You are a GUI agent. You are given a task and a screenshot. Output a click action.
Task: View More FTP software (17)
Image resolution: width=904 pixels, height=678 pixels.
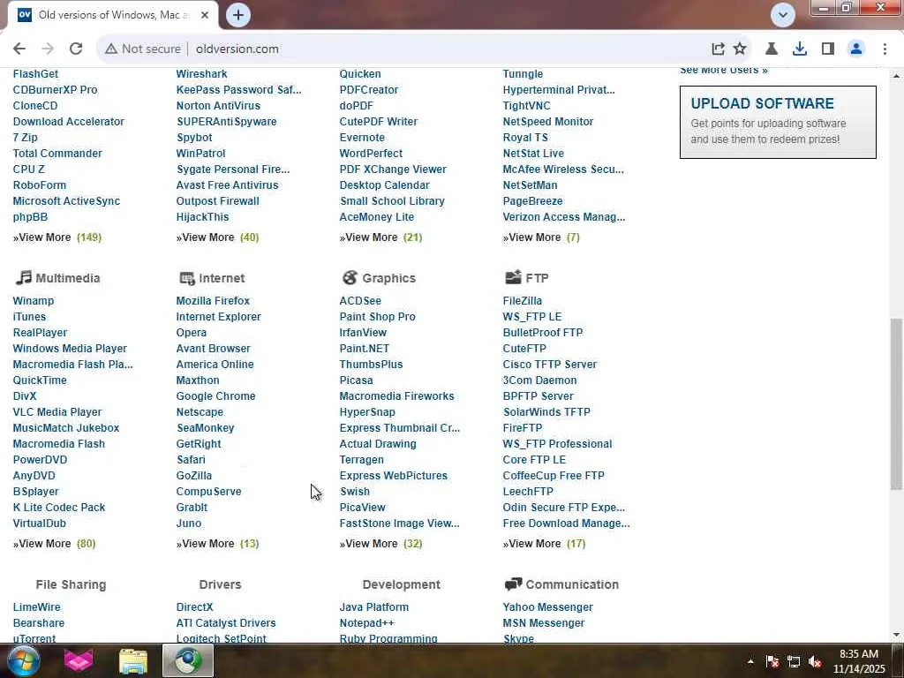coord(544,544)
